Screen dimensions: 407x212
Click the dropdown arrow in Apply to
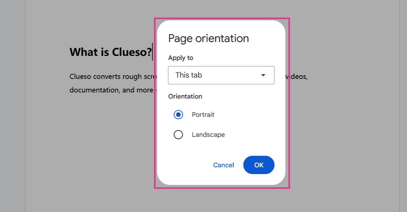(263, 75)
